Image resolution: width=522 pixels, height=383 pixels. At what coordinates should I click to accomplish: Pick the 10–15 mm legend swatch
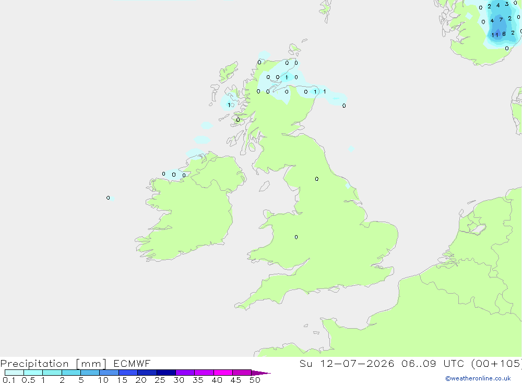109,373
